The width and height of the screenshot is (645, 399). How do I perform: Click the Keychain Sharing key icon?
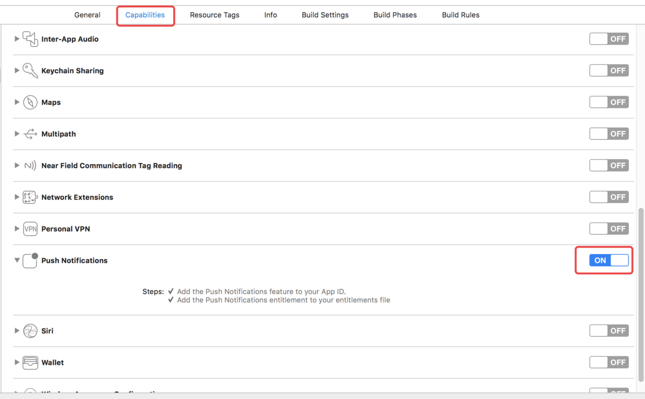30,71
